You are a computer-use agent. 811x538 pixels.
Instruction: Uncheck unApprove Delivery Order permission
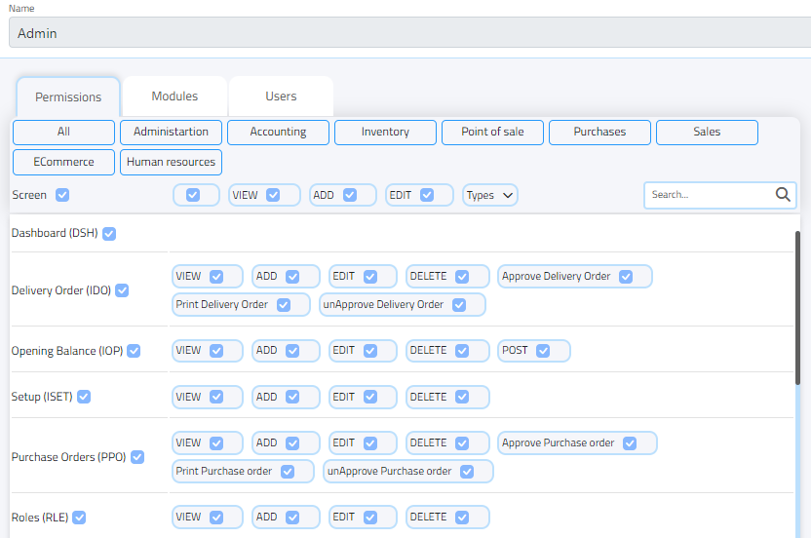[459, 305]
